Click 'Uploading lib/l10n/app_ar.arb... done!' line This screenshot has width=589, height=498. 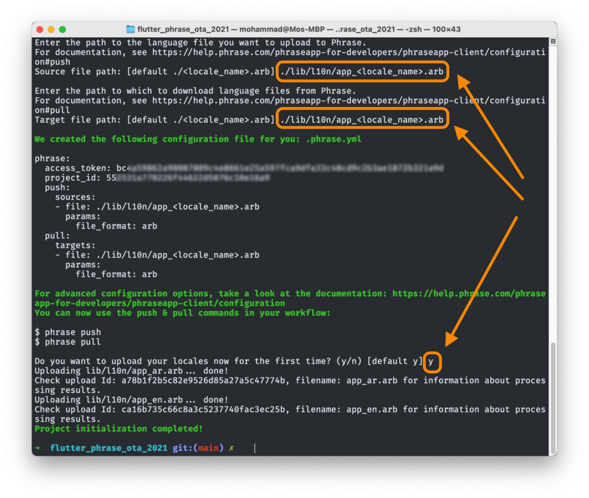[132, 371]
